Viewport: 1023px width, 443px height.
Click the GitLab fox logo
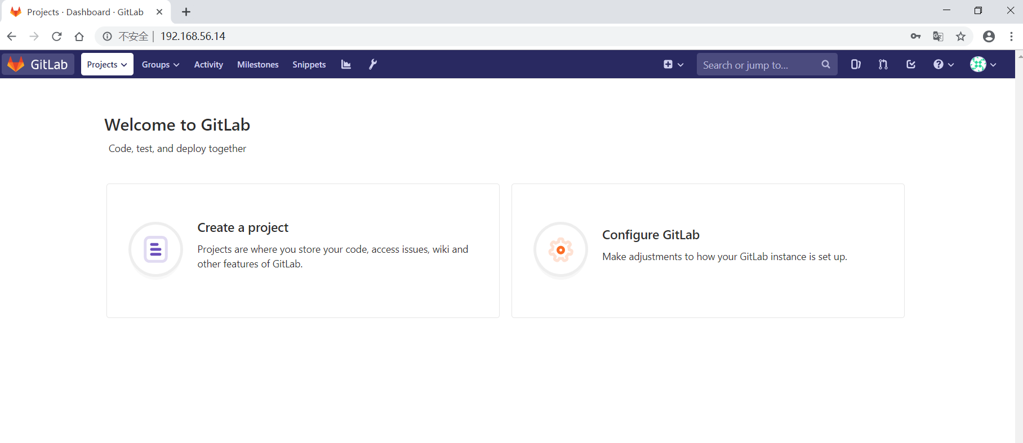(x=16, y=64)
